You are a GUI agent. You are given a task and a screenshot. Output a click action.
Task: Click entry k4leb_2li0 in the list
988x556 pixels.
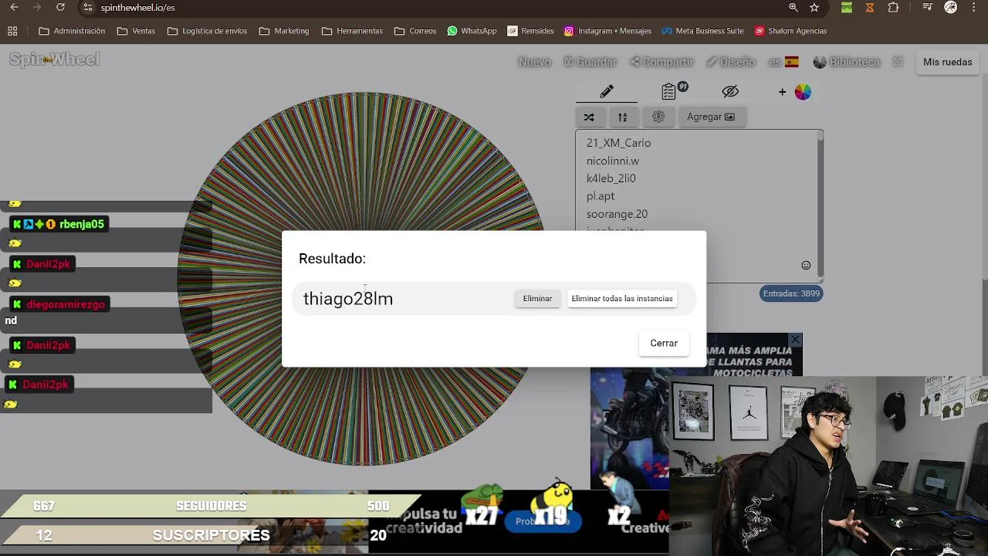click(611, 178)
